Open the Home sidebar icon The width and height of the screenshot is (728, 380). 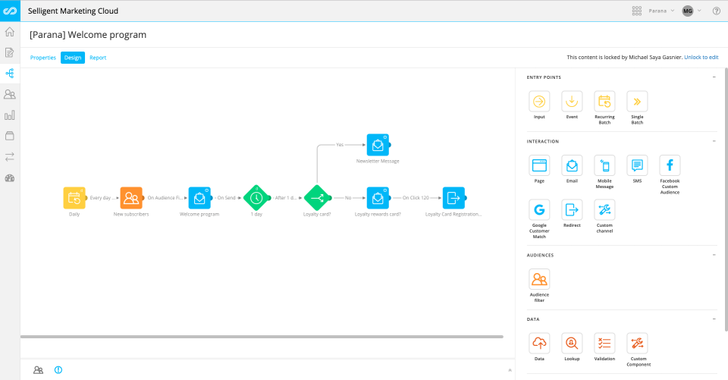(x=10, y=32)
